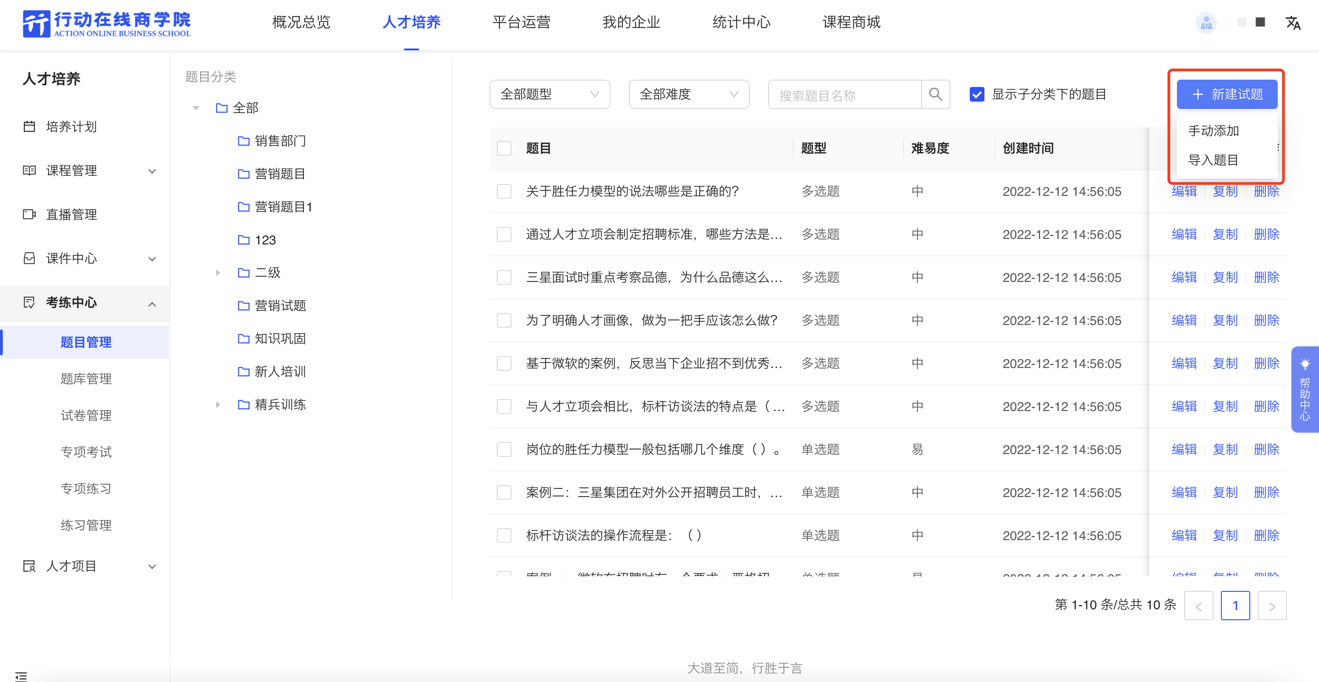
Task: Click the 考练中心 sidebar icon
Action: tap(30, 302)
